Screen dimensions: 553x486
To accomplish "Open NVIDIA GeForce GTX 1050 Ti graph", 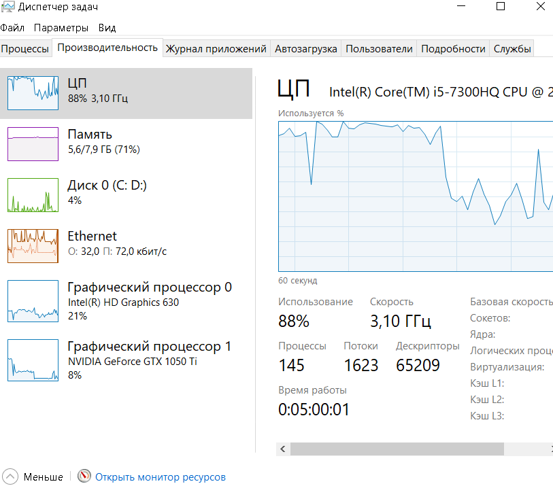I will point(33,360).
